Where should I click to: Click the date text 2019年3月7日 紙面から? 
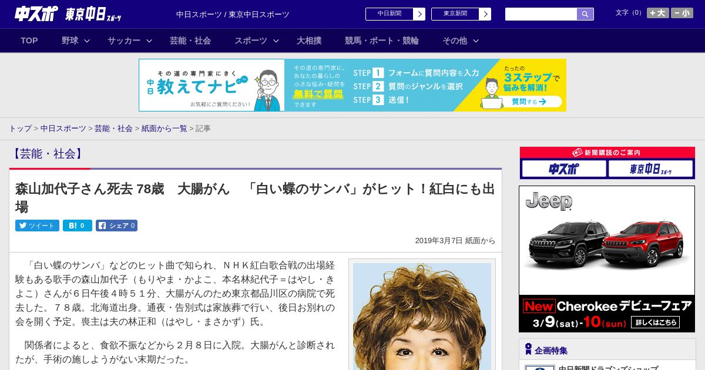click(x=455, y=241)
